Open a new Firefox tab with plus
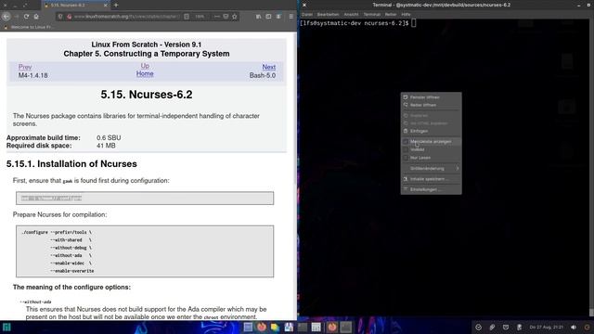 (x=116, y=6)
